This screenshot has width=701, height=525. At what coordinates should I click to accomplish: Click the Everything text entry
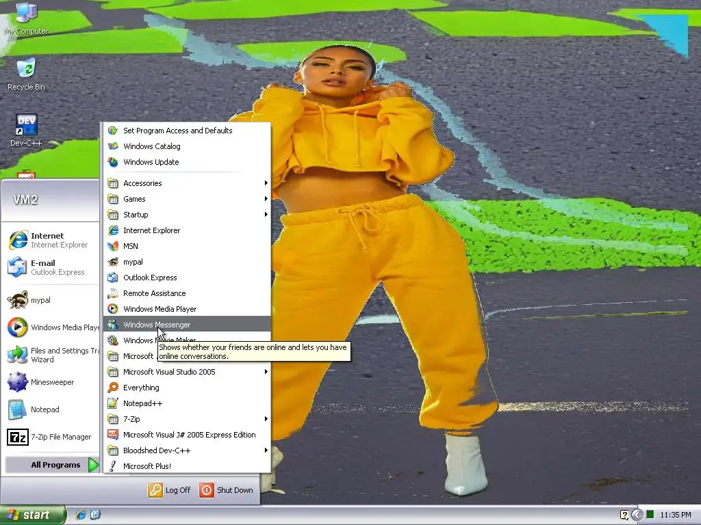(141, 388)
